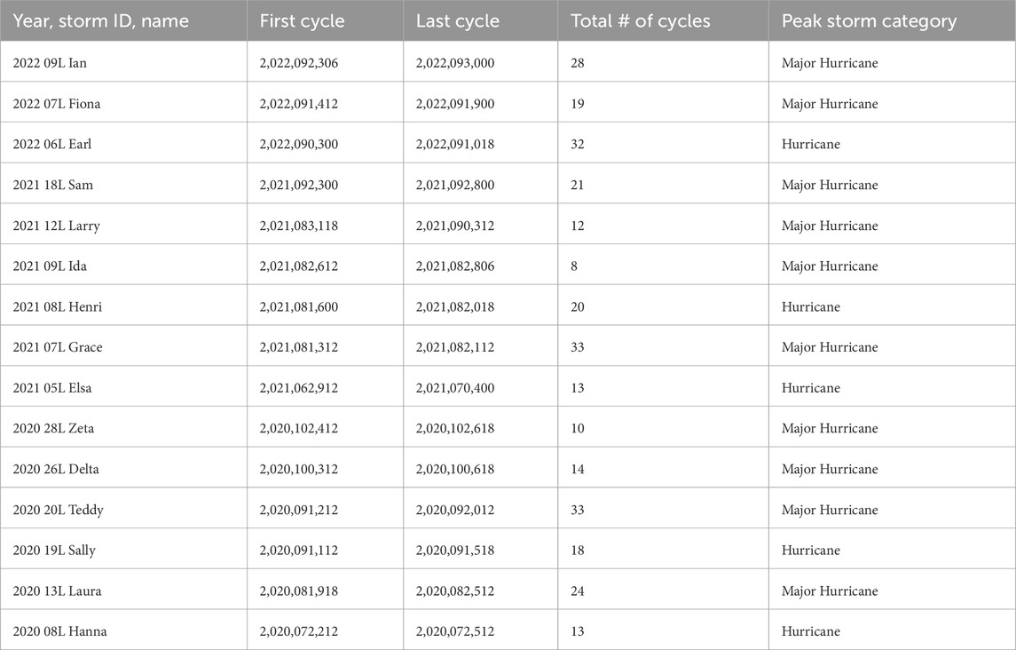Click last cycle value 2,022,091,018
Viewport: 1016px width, 650px height.
click(x=455, y=144)
